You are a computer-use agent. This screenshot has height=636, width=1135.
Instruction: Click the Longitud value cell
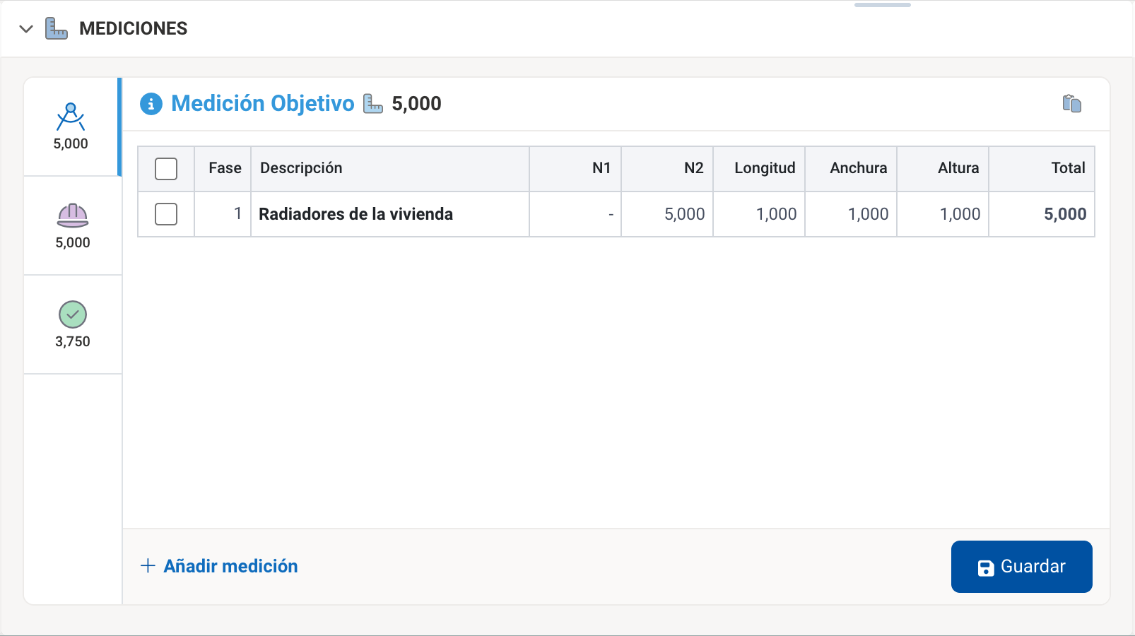pyautogui.click(x=760, y=214)
